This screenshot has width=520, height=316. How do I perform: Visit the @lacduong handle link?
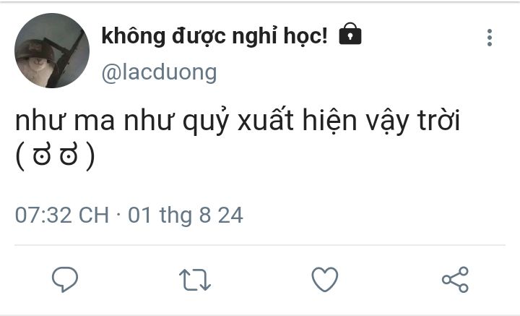(159, 72)
